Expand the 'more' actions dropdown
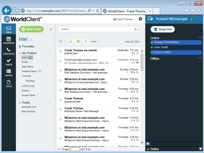The height and width of the screenshot is (153, 204). pos(94,41)
